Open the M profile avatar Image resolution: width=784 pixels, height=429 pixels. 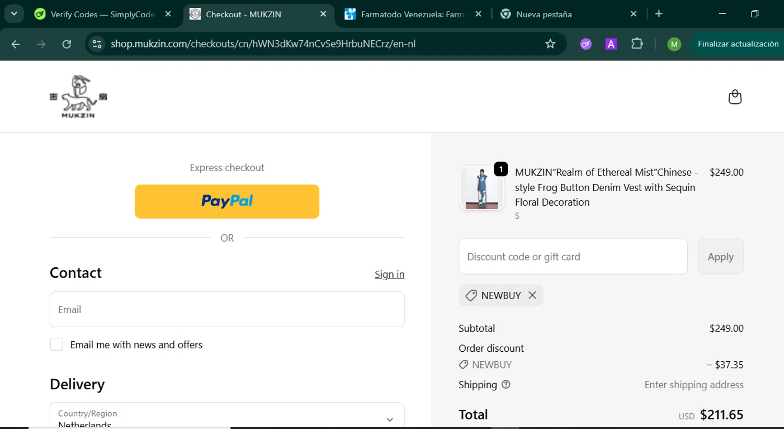pos(674,44)
